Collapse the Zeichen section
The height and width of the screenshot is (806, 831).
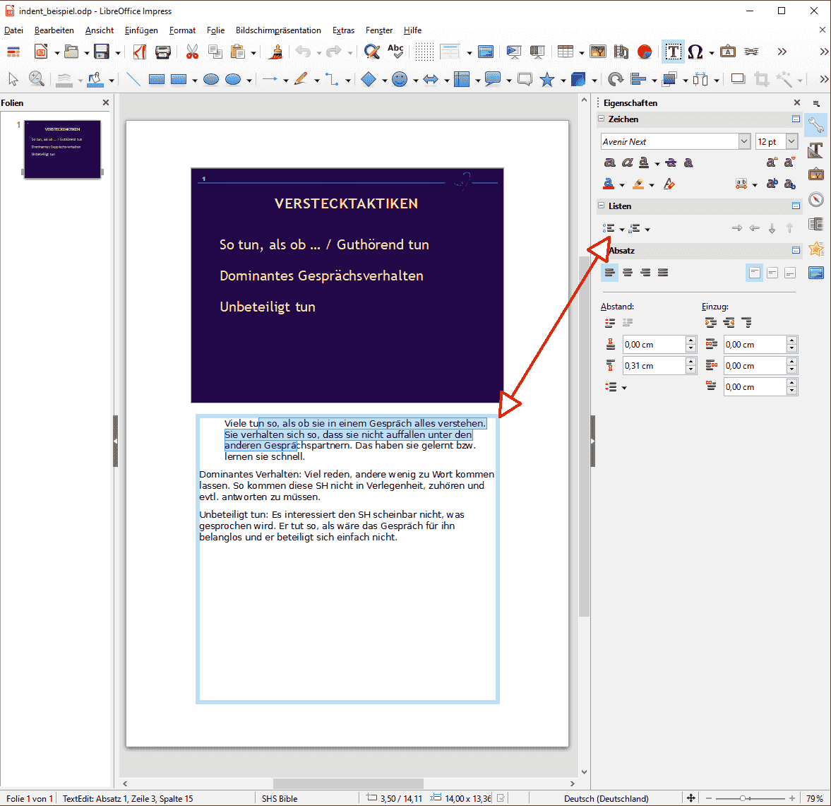(602, 119)
